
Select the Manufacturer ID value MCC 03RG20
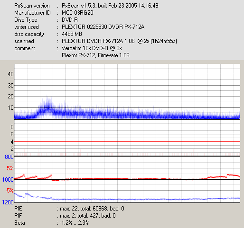coord(77,13)
